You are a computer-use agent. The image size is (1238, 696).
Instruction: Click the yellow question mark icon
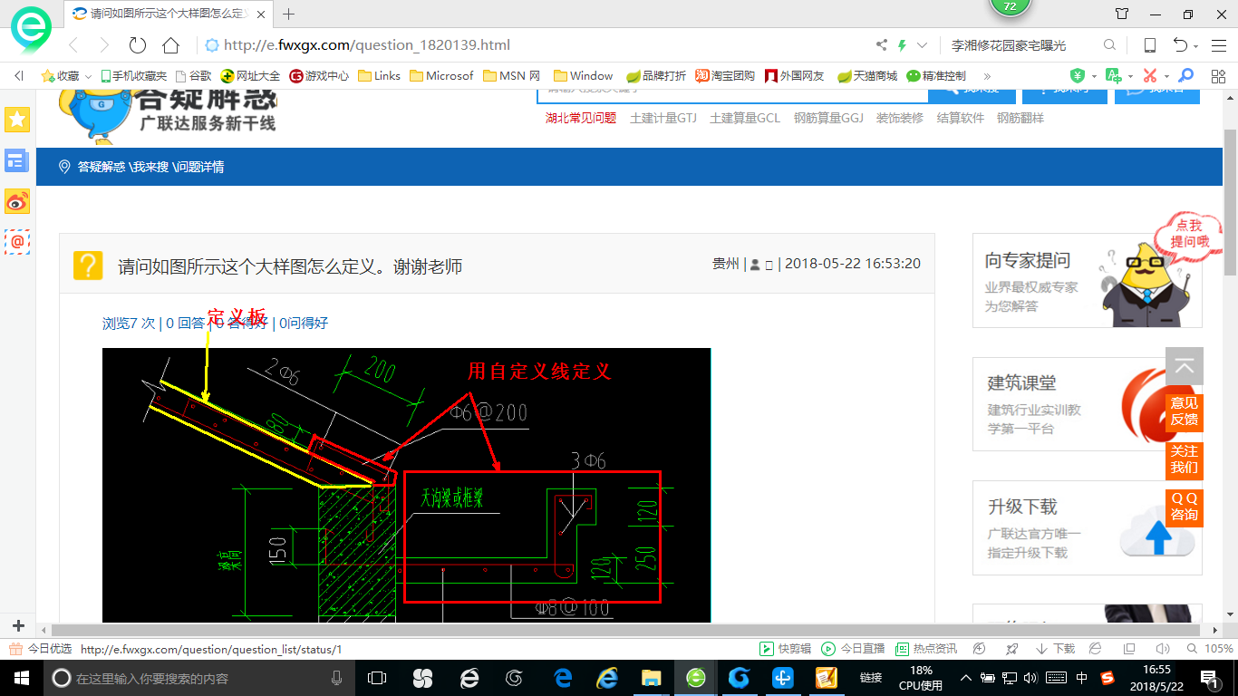(88, 266)
